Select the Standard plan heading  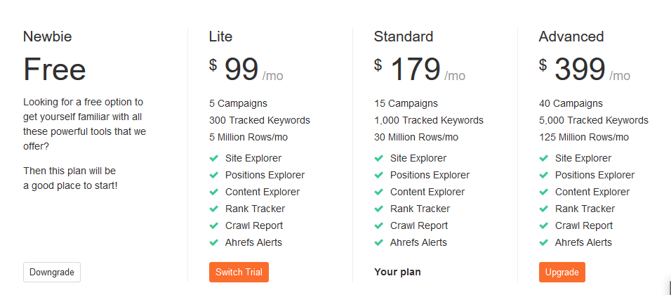pyautogui.click(x=404, y=37)
